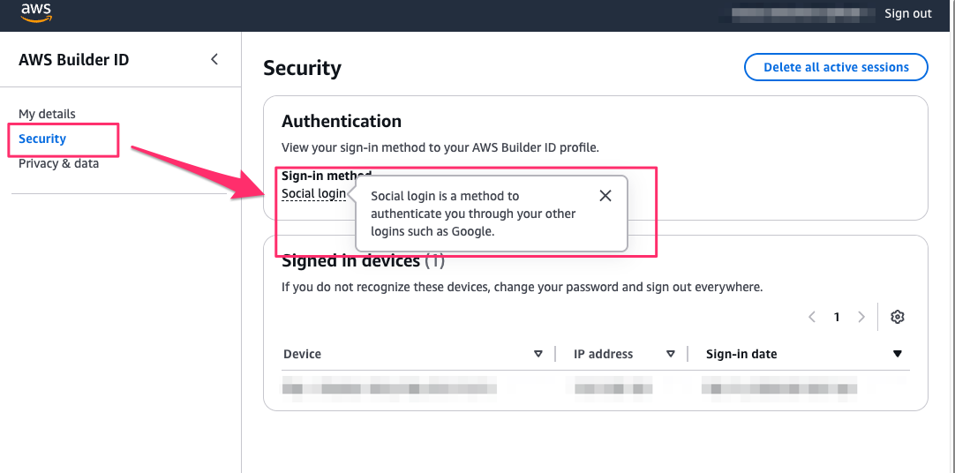Close the Social login tooltip
Viewport: 955px width, 473px height.
pos(605,196)
